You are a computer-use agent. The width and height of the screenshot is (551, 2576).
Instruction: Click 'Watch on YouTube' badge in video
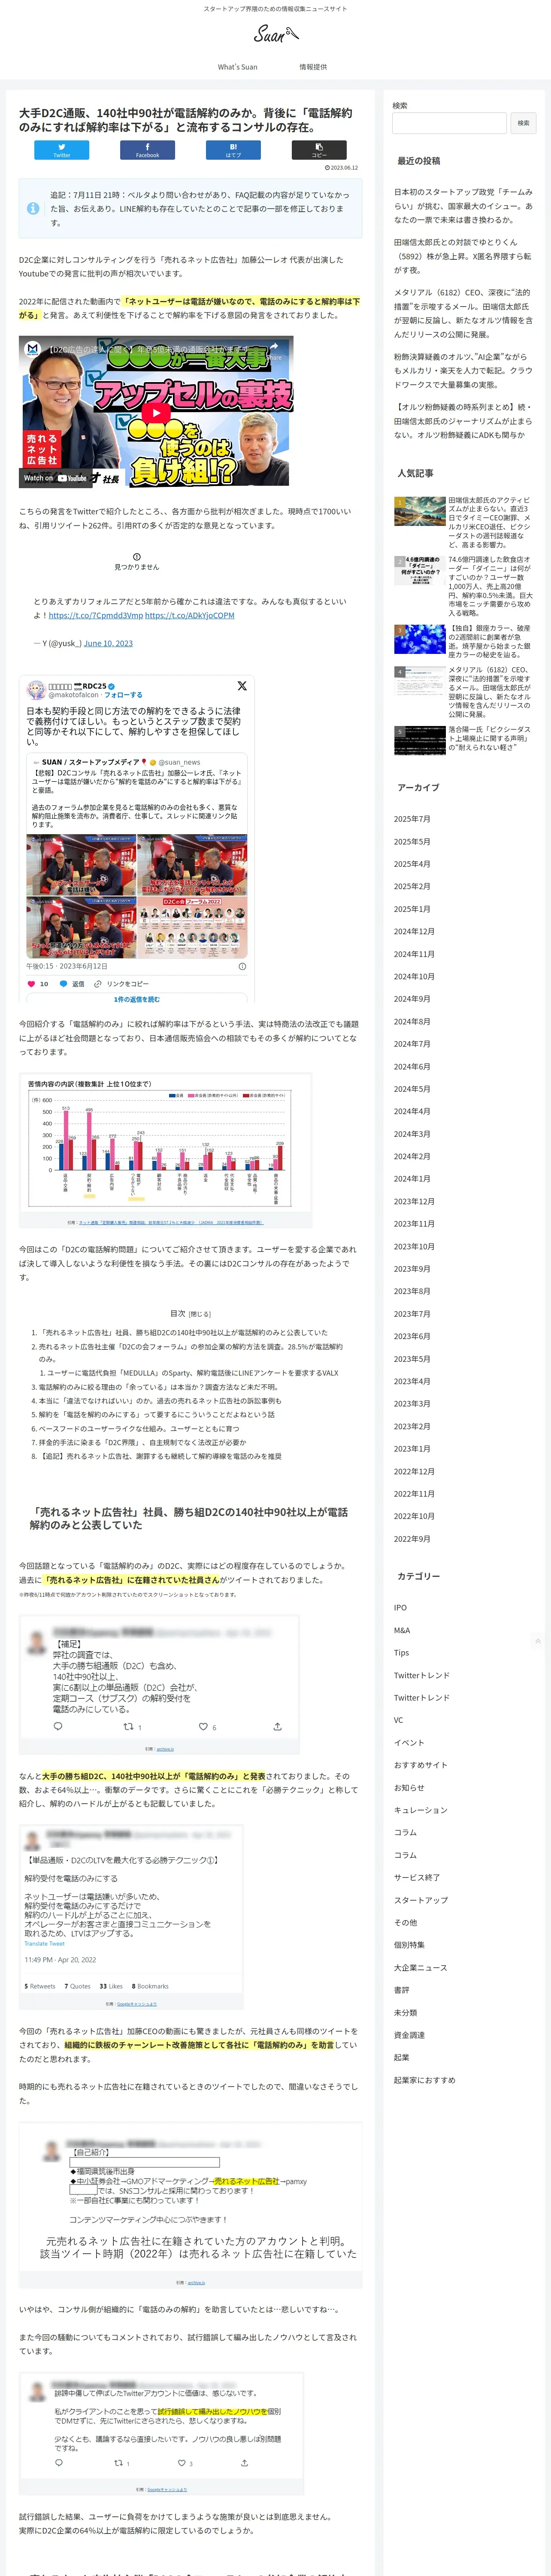(56, 478)
